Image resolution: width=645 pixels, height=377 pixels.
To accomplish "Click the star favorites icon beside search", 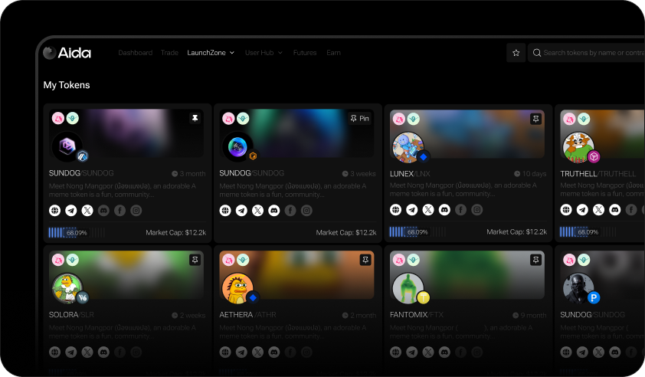I will pos(516,53).
